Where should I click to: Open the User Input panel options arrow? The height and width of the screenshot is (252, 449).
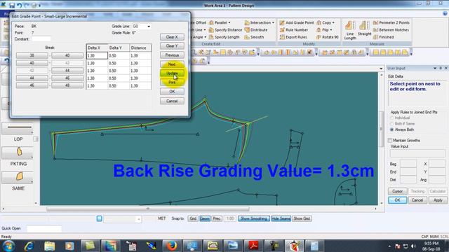pyautogui.click(x=435, y=69)
